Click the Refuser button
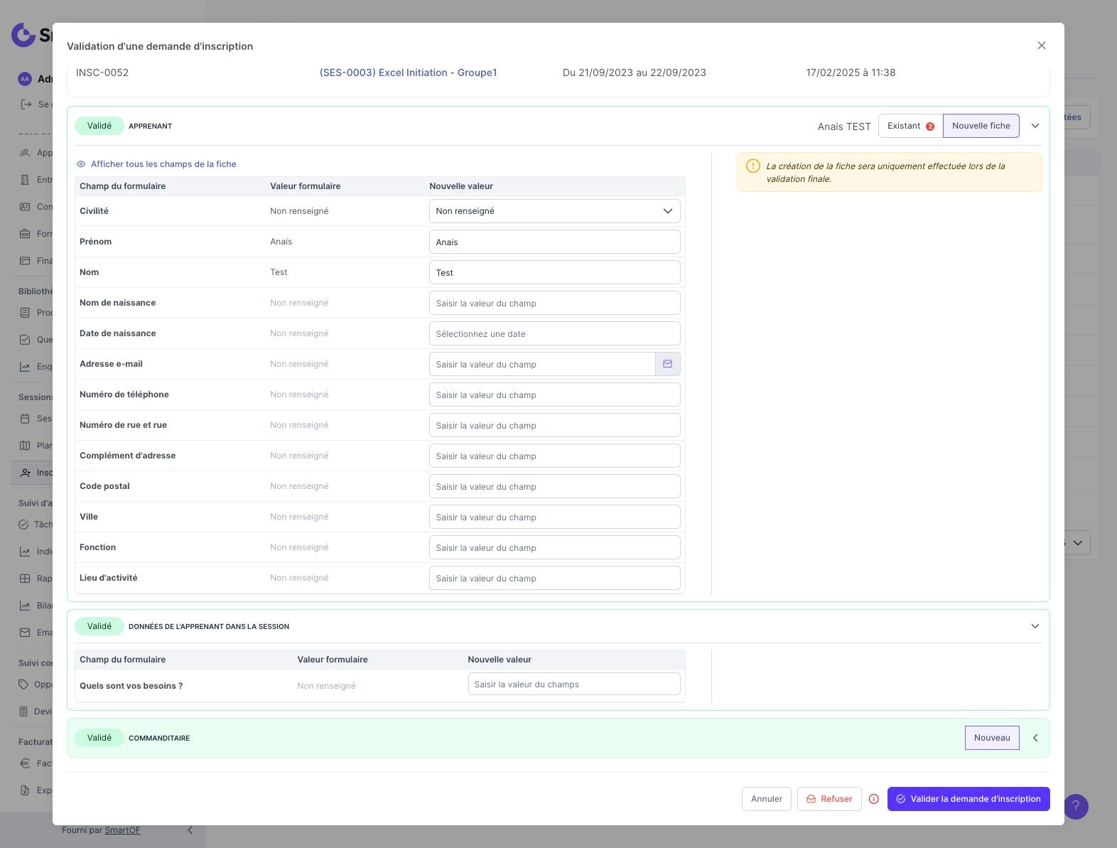The height and width of the screenshot is (848, 1117). tap(829, 799)
